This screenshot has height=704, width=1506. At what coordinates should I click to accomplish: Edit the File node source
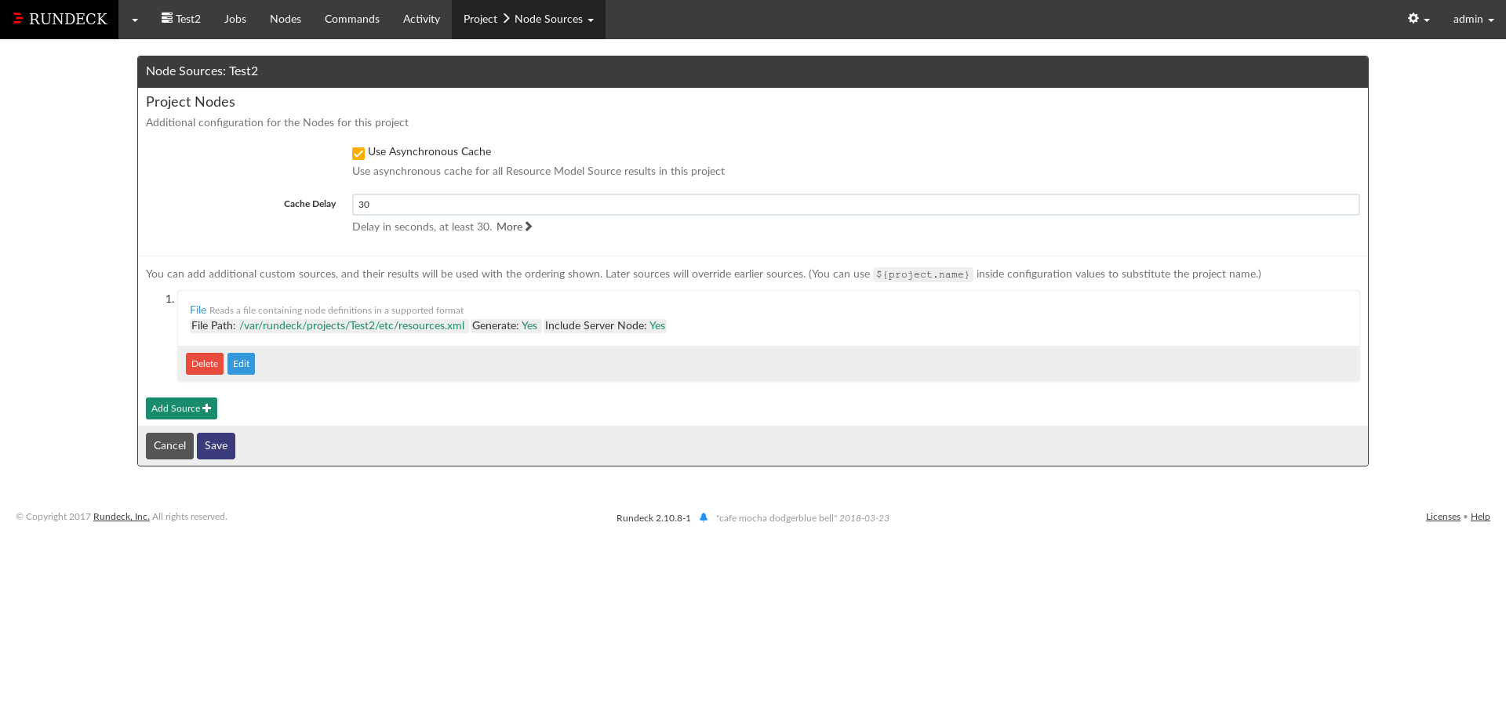point(241,364)
